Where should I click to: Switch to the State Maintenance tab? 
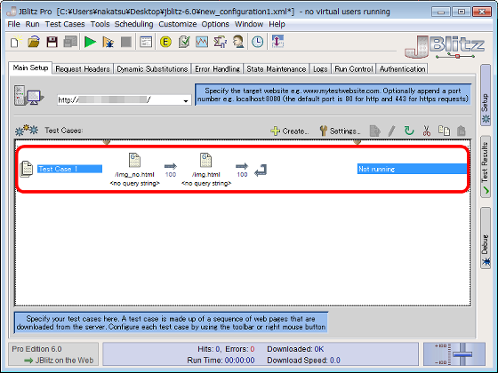[277, 69]
